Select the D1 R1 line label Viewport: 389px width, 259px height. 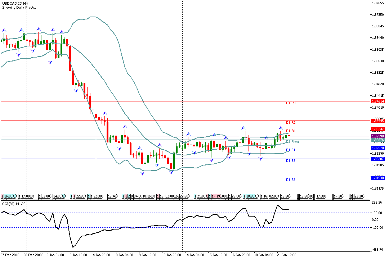pyautogui.click(x=291, y=131)
